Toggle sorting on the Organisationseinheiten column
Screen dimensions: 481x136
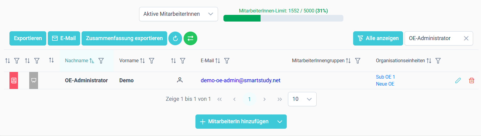click(429, 61)
